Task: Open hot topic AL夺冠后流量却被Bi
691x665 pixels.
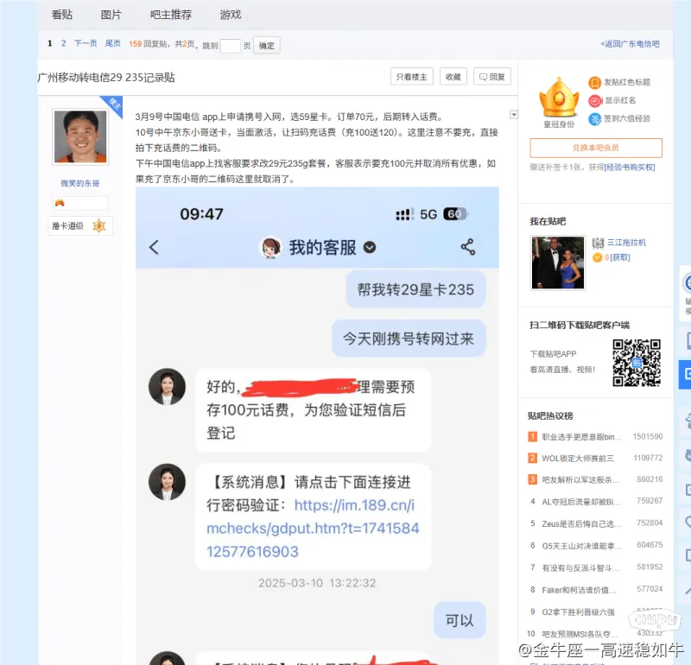Action: click(x=580, y=502)
